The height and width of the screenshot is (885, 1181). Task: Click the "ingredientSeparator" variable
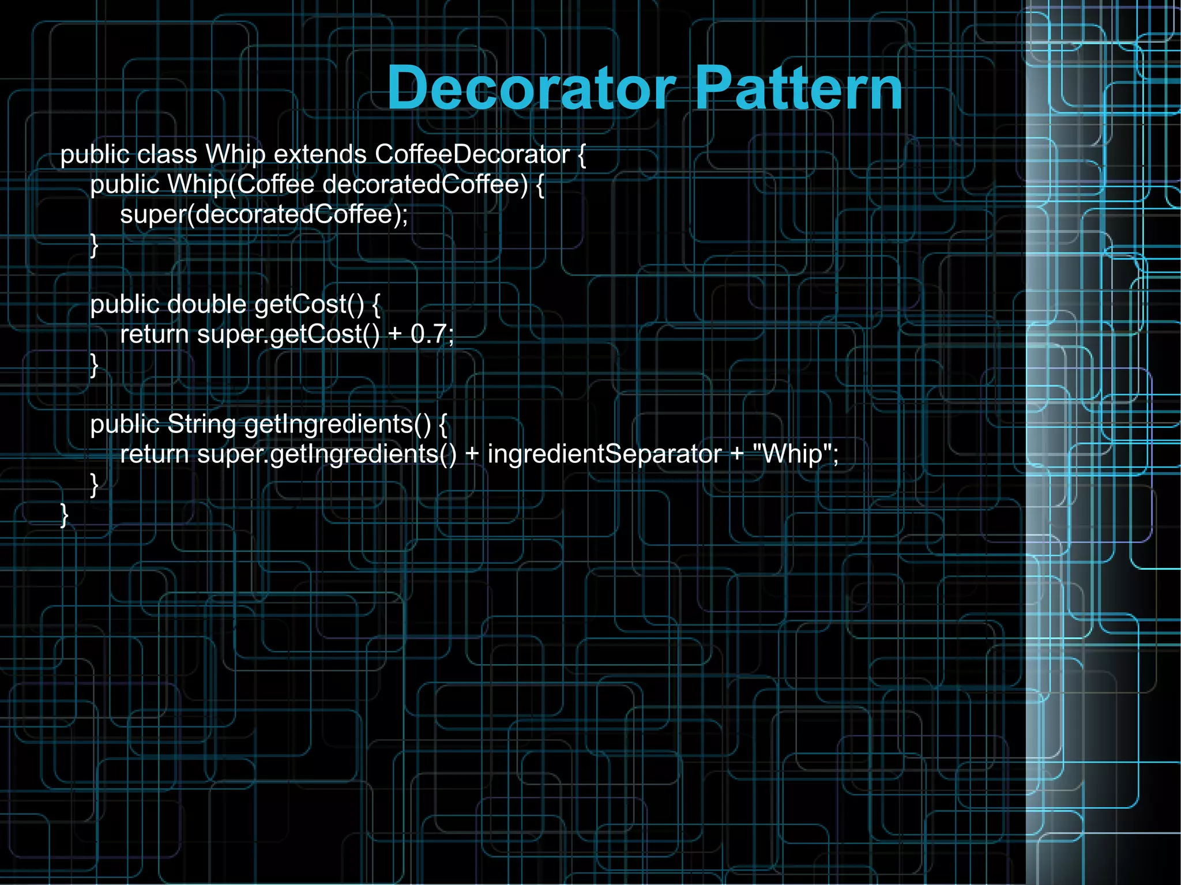click(x=604, y=454)
